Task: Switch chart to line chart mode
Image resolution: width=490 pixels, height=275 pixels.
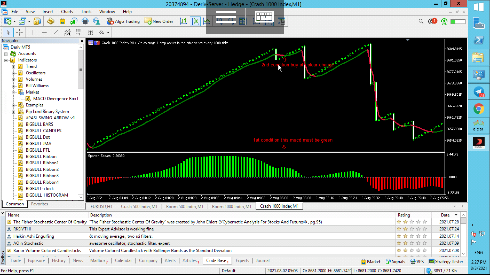Action: [206, 21]
